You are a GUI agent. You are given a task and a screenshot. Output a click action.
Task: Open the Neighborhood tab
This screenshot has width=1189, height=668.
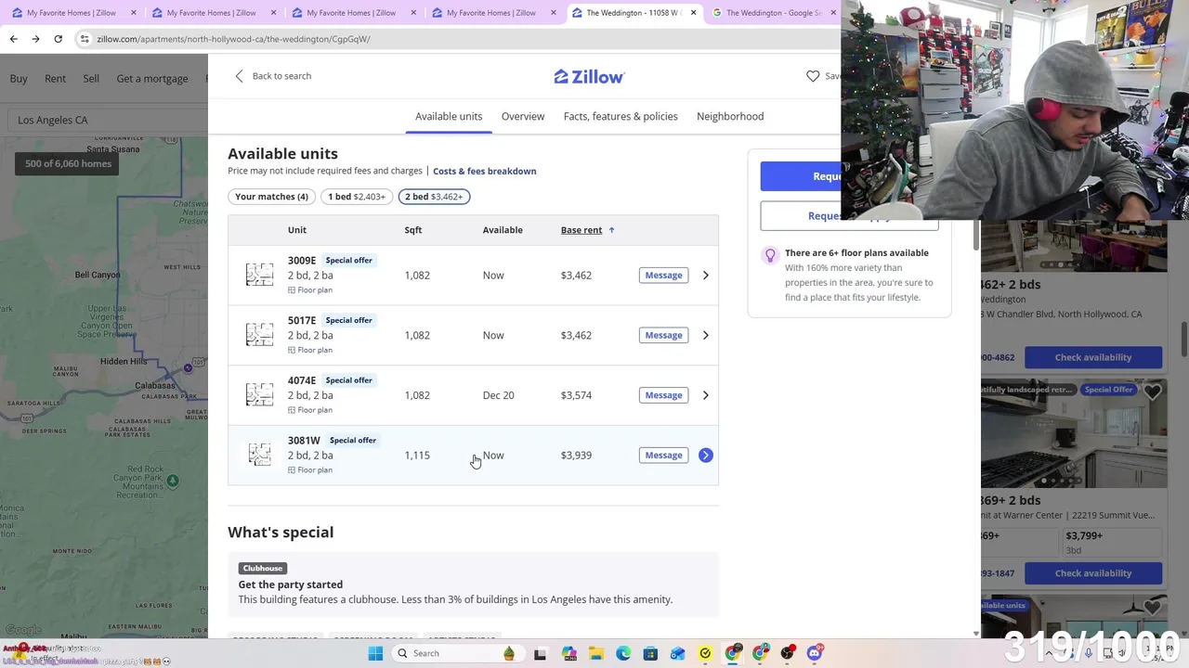(730, 116)
